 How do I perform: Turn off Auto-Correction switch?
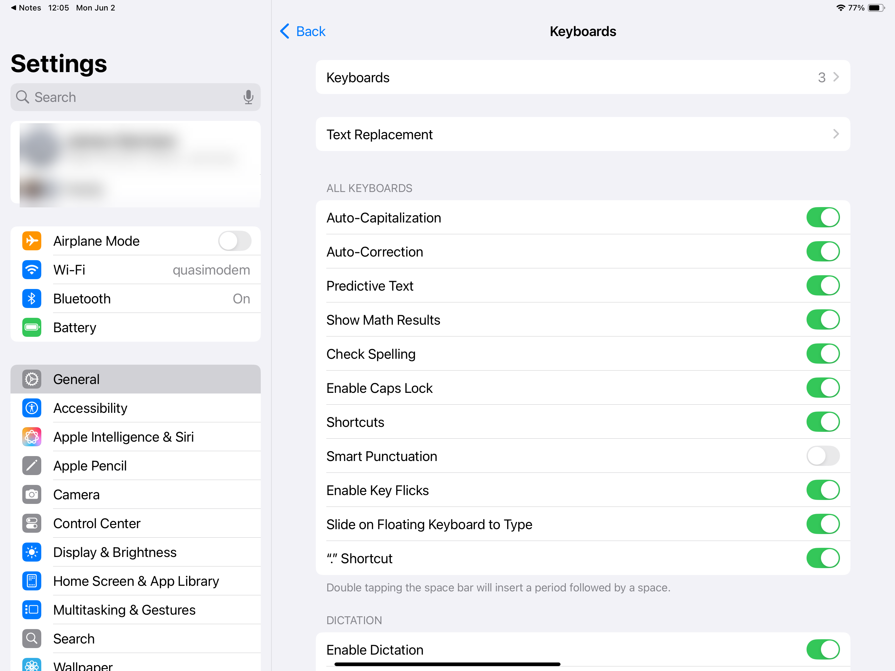[823, 252]
